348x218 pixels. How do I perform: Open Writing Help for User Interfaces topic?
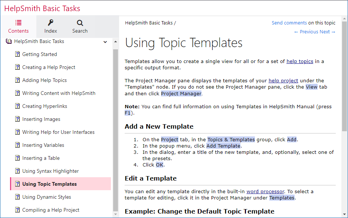(58, 132)
